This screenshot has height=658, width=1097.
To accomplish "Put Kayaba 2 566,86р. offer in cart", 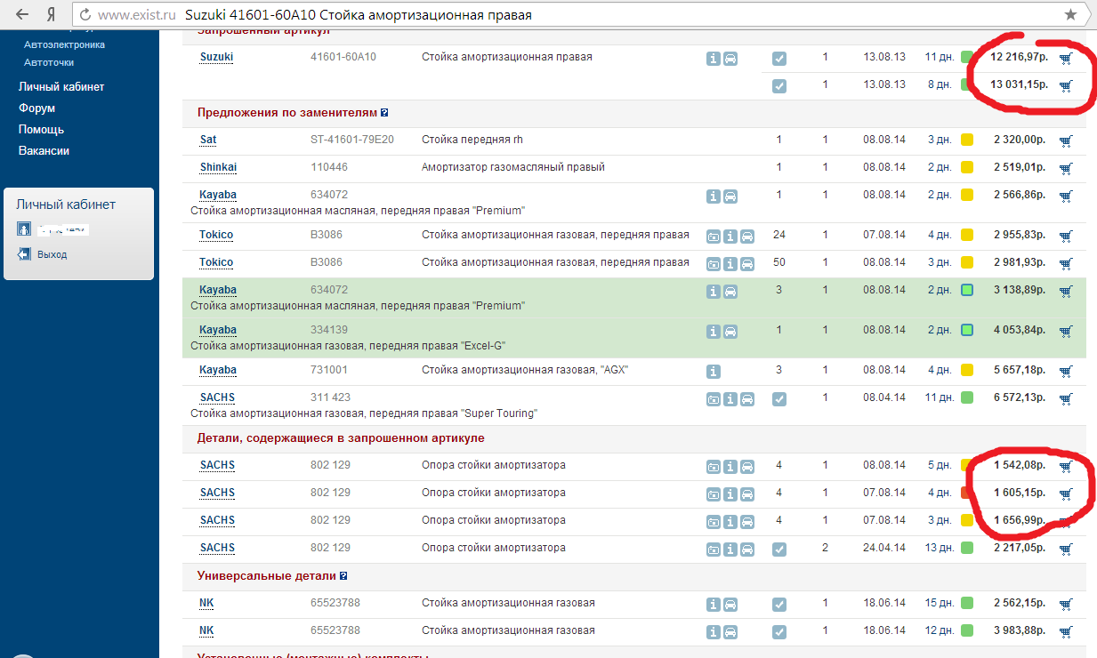I will (x=1066, y=196).
